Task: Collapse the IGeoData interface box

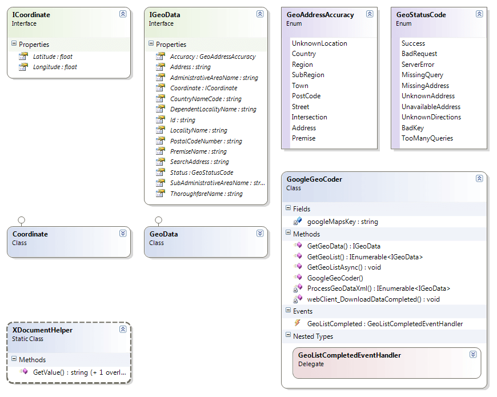Action: click(260, 14)
